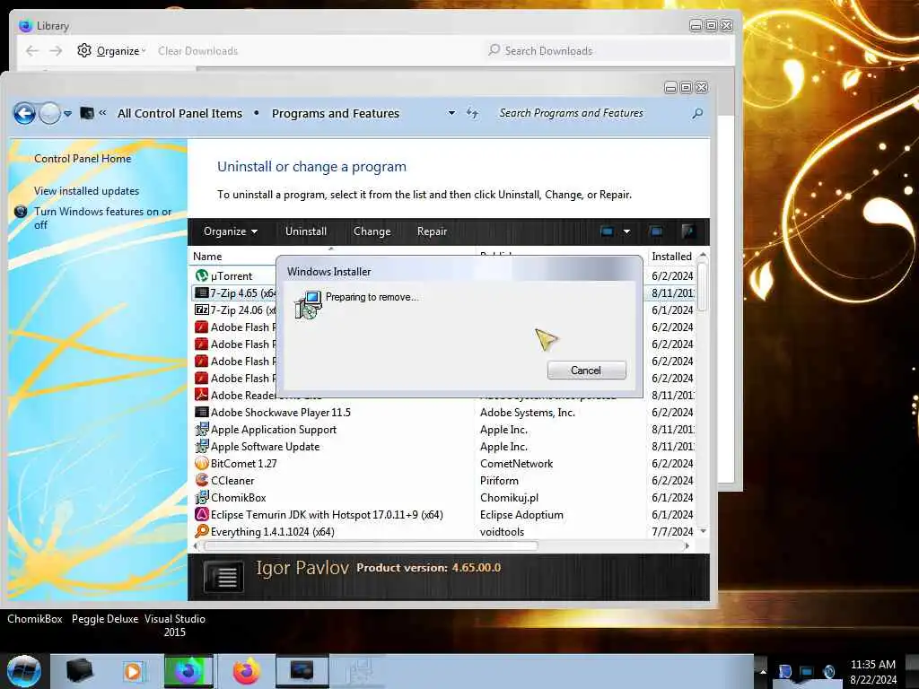This screenshot has height=689, width=919.
Task: Click the Forward navigation button in Control Panel
Action: (x=50, y=113)
